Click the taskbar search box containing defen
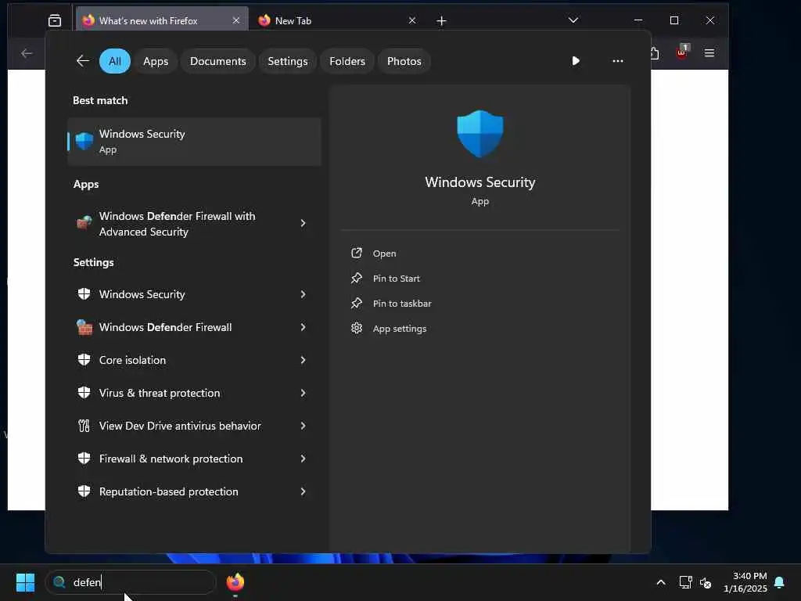The image size is (801, 601). point(131,582)
